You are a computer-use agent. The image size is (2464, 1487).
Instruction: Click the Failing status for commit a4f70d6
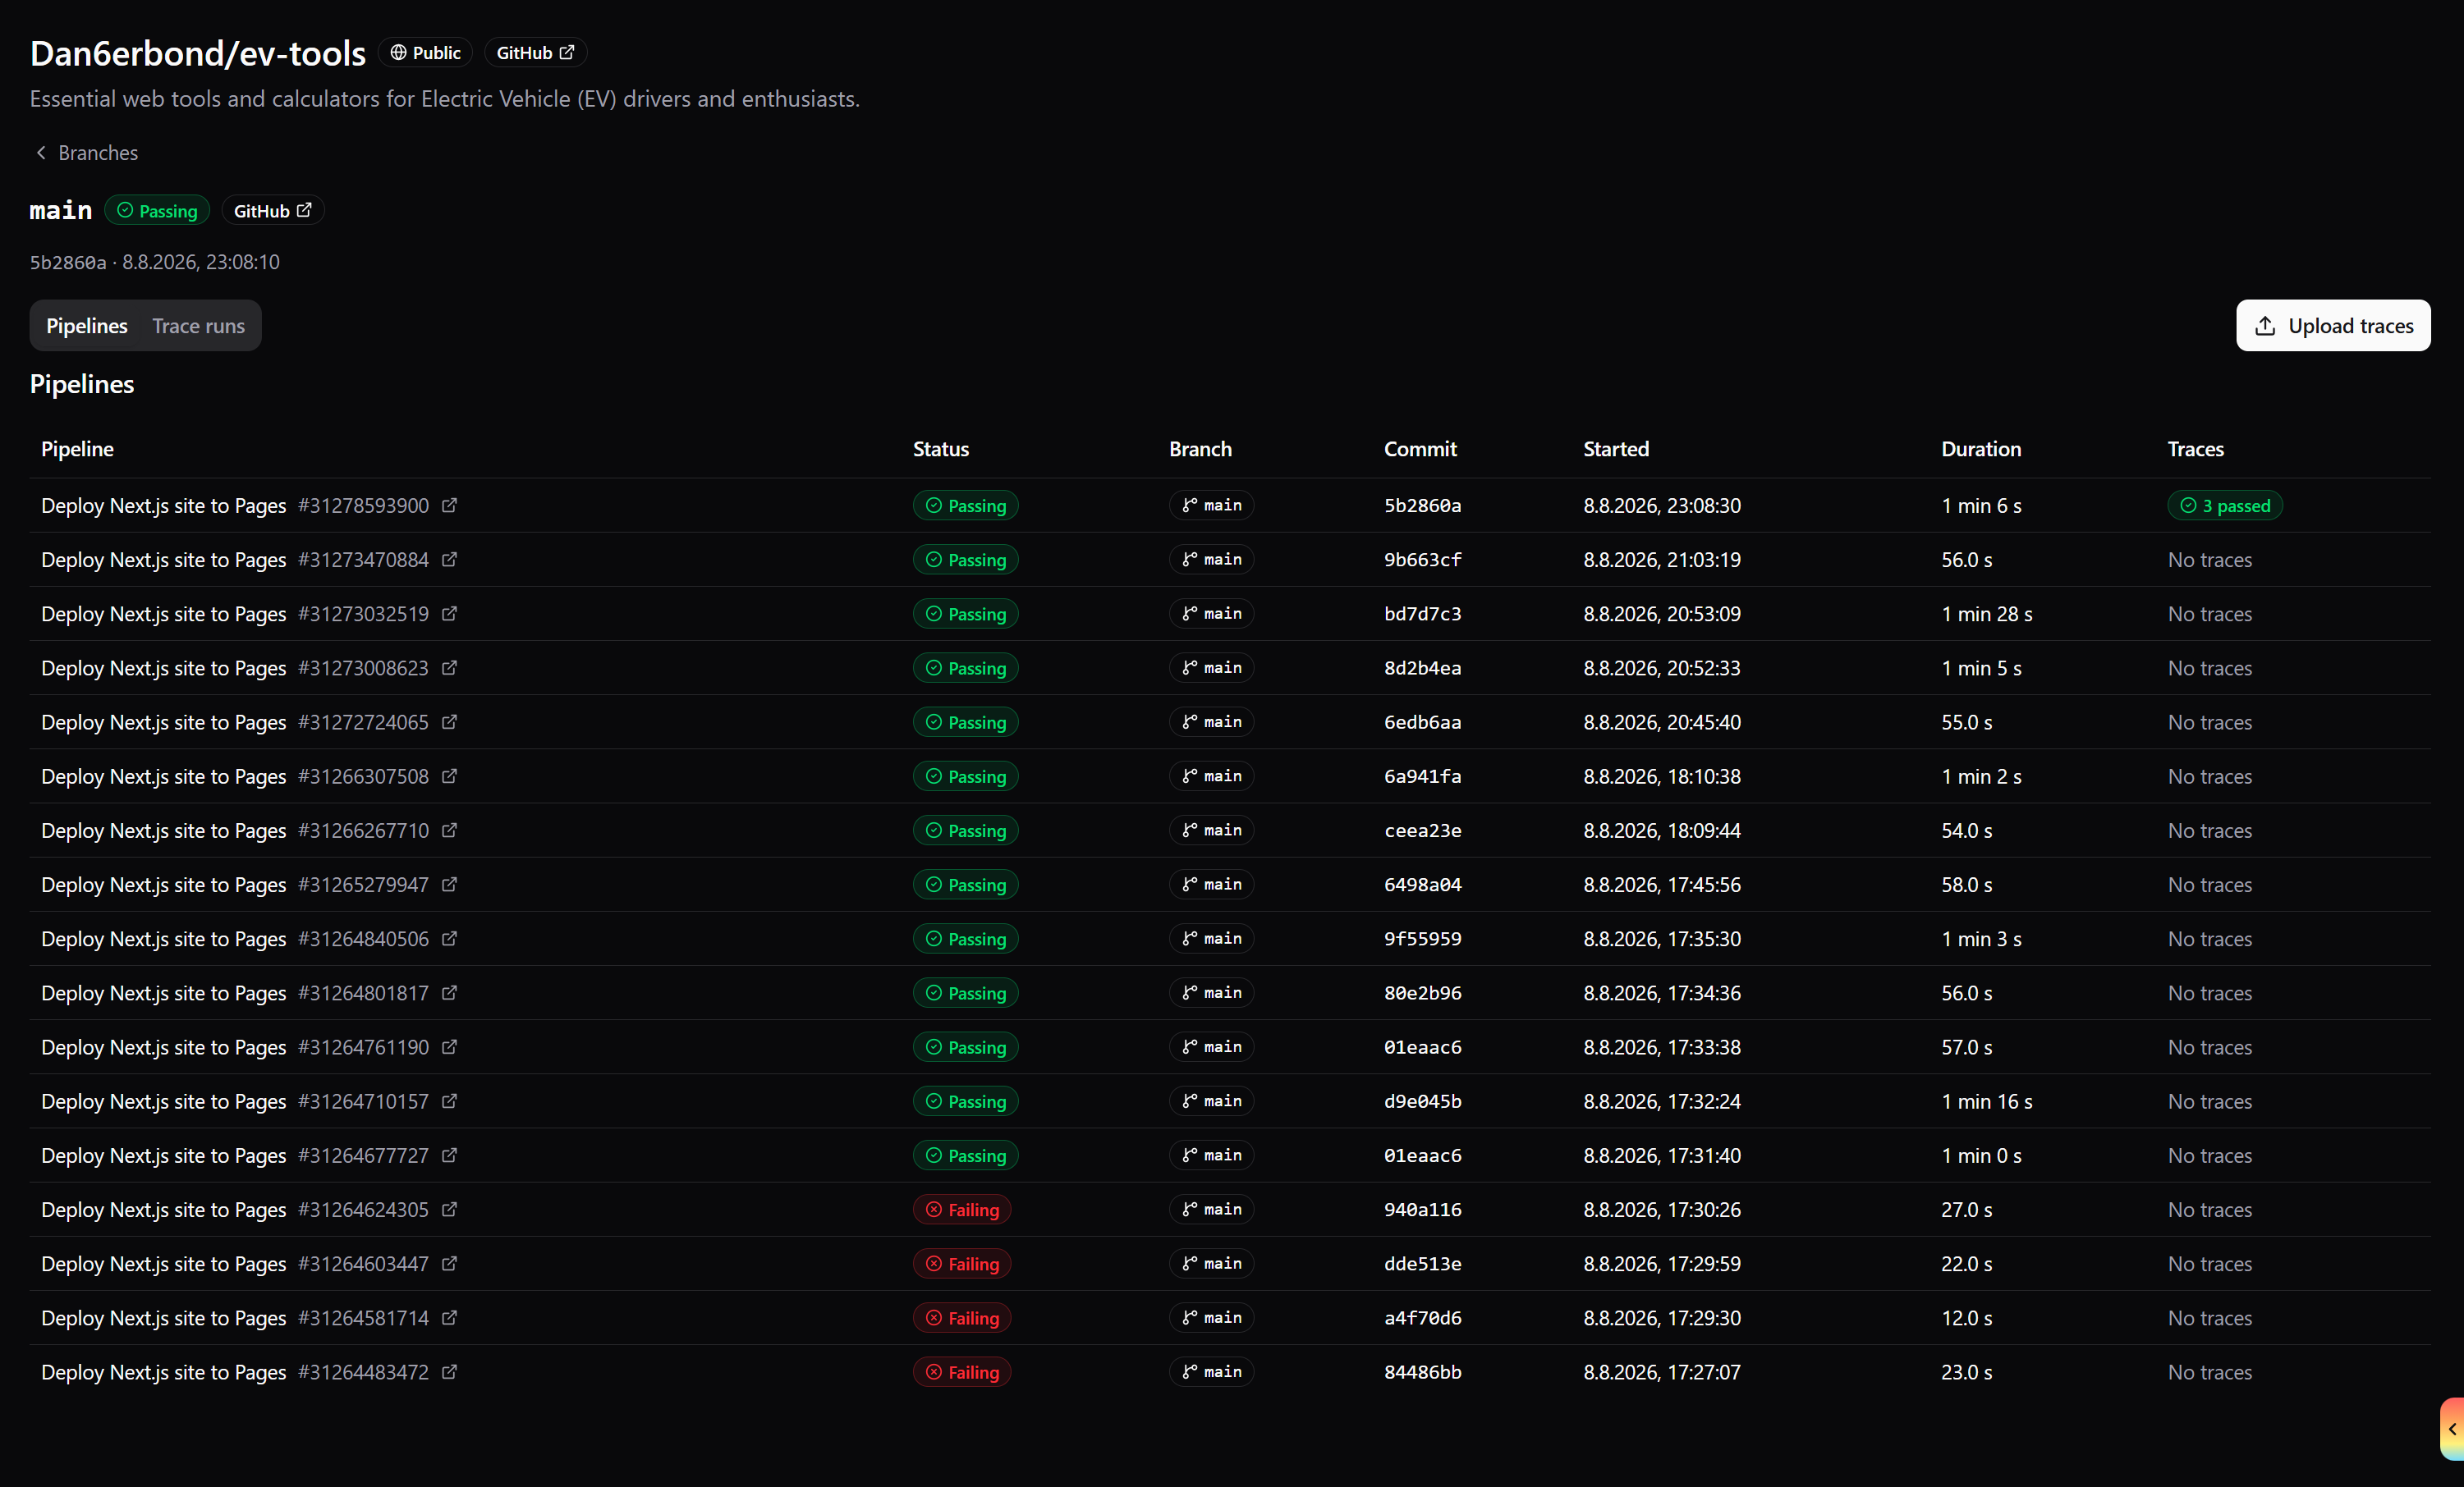tap(962, 1318)
